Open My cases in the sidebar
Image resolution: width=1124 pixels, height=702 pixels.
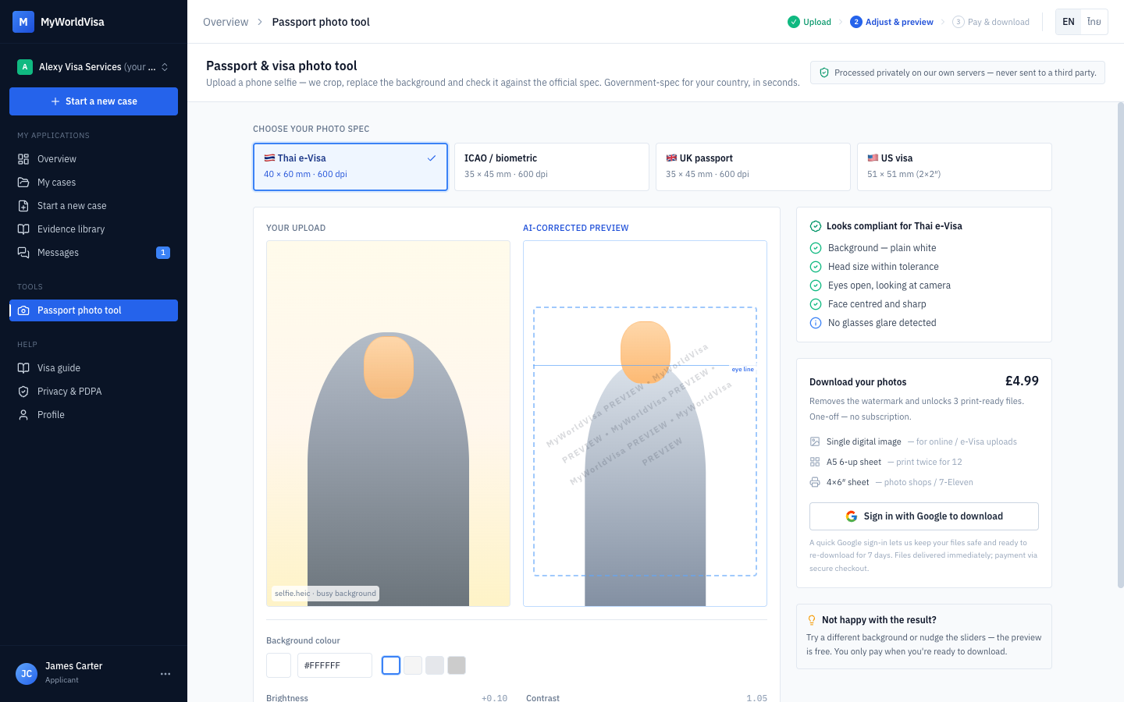pos(94,183)
